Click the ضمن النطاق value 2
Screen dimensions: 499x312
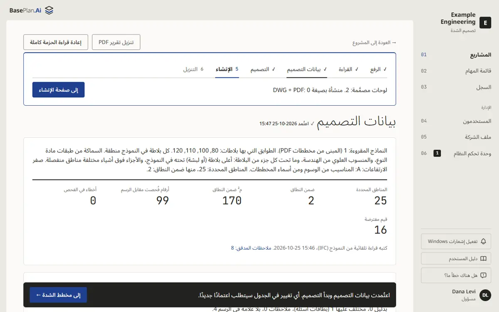(311, 201)
